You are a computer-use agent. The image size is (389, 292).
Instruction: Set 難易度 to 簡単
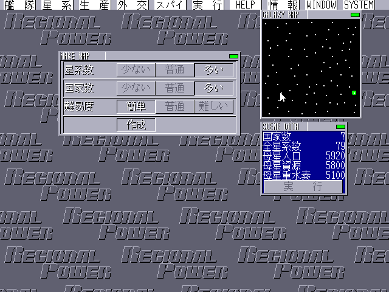pos(136,106)
